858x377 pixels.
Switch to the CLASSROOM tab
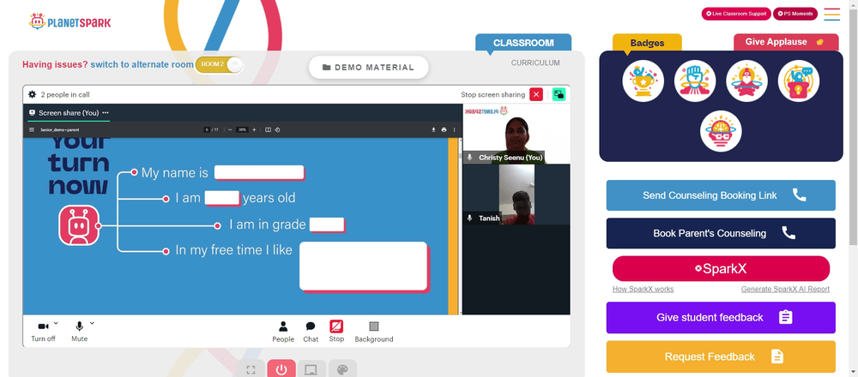pos(523,43)
